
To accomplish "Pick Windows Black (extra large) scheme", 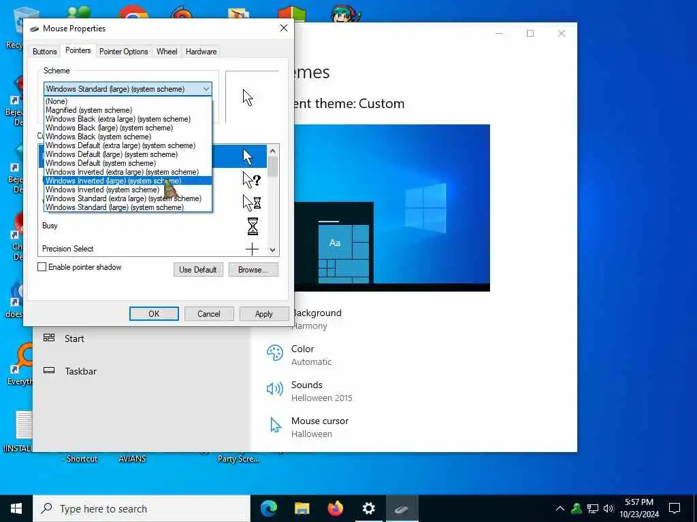I will (x=128, y=119).
